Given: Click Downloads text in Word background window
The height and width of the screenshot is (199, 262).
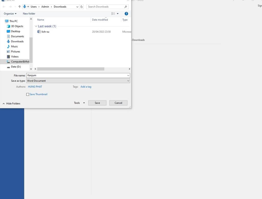Looking at the screenshot, I should click(138, 40).
